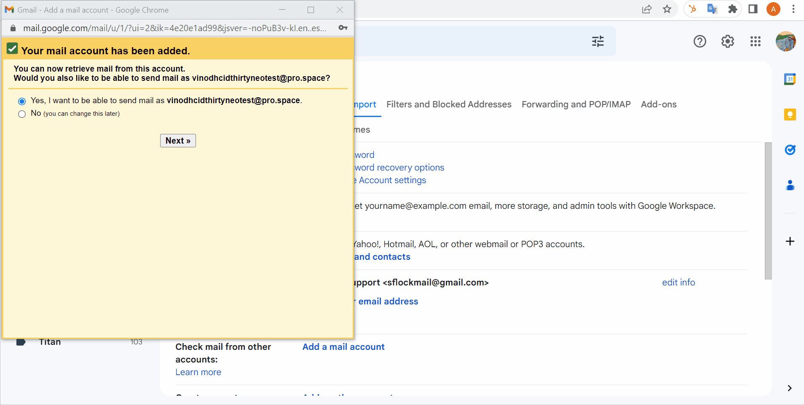Click 'Change password' link ending in 'word'
Screen dimensions: 804x405
tap(364, 155)
